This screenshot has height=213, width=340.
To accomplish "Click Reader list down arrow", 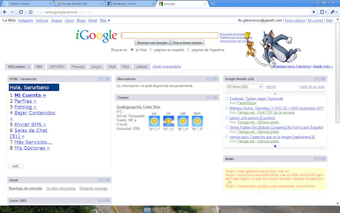I will coord(275,146).
